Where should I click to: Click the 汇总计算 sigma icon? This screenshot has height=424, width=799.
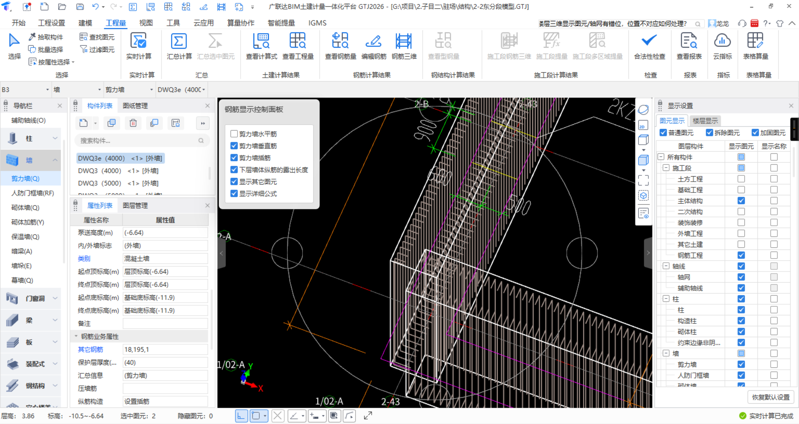click(179, 42)
